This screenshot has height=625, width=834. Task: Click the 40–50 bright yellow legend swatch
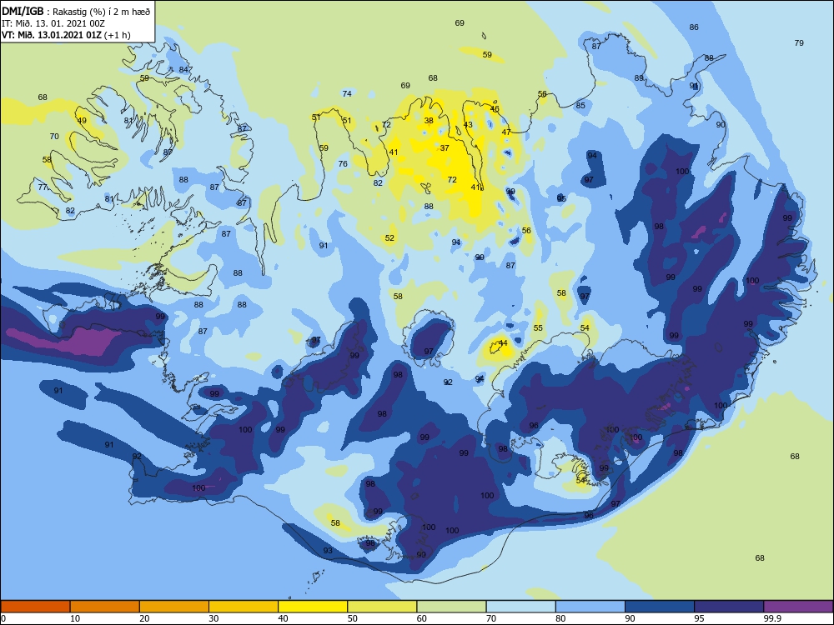(313, 607)
